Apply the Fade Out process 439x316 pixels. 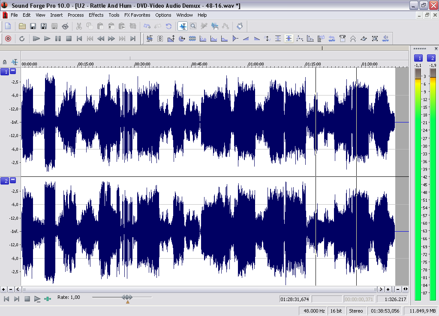(x=257, y=39)
